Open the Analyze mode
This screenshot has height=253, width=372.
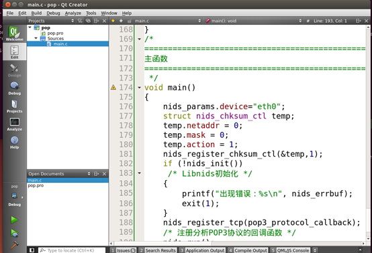15,124
